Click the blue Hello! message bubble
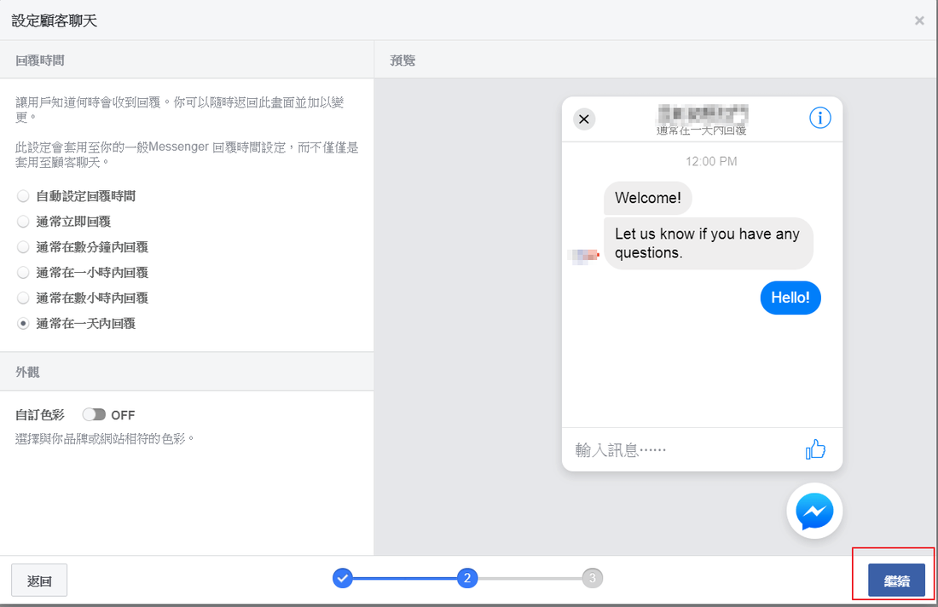938x607 pixels. [790, 298]
